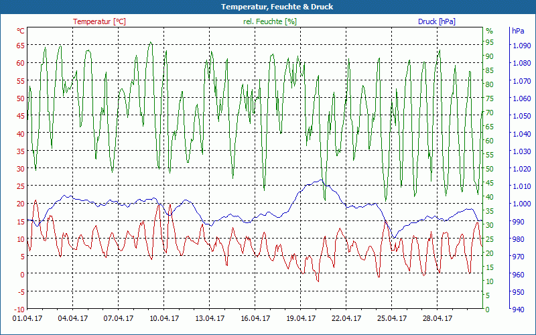Click 1.030 on the blue pressure axis
Viewport: 536px width, 335px height.
click(x=522, y=151)
